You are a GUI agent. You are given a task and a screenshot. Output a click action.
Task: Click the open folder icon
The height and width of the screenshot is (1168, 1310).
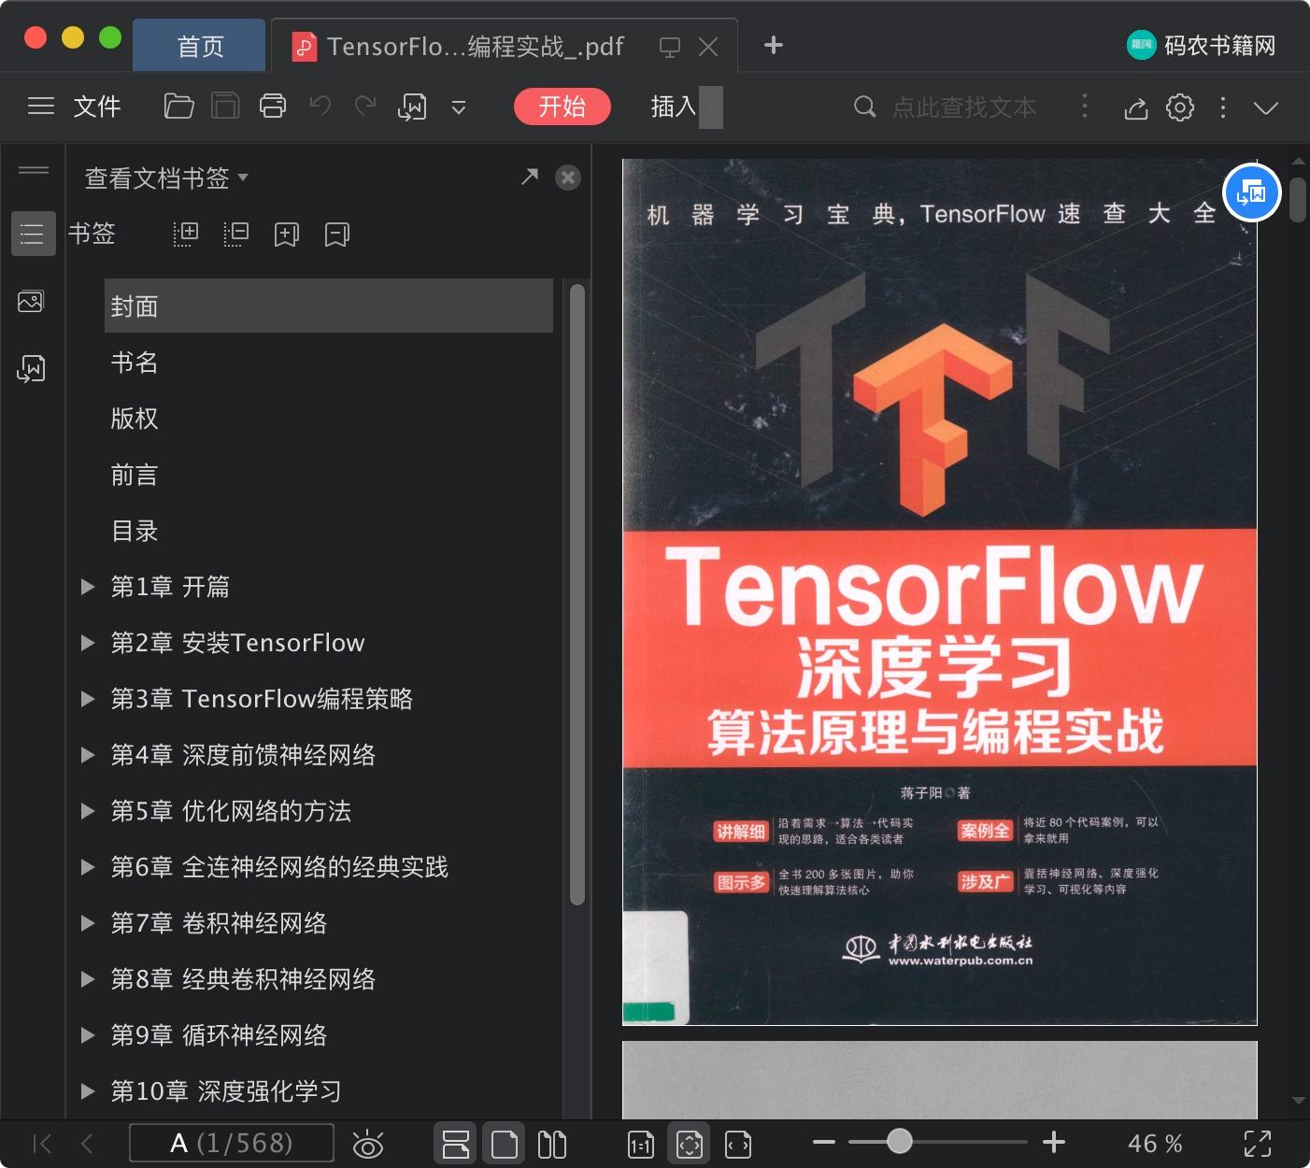pyautogui.click(x=178, y=107)
